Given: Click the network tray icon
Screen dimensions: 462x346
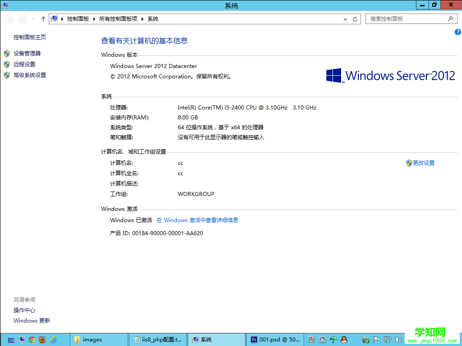Looking at the screenshot, I should click(388, 340).
